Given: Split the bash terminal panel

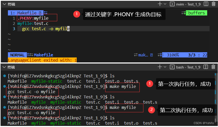Looking at the screenshot, I should coord(206,67).
